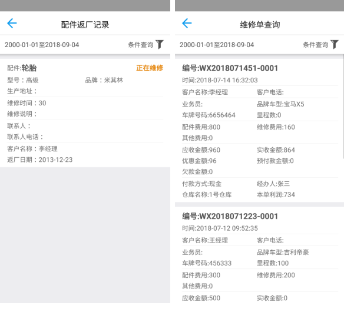This screenshot has width=344, height=312.
Task: Tap 客户名称 李经理 in tire record
Action: (x=32, y=149)
